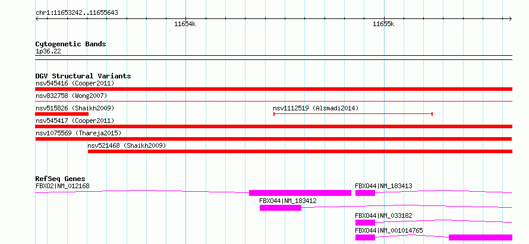Select the nsv1075569 (Thareja2015) variant label
529x244 pixels.
click(78, 133)
